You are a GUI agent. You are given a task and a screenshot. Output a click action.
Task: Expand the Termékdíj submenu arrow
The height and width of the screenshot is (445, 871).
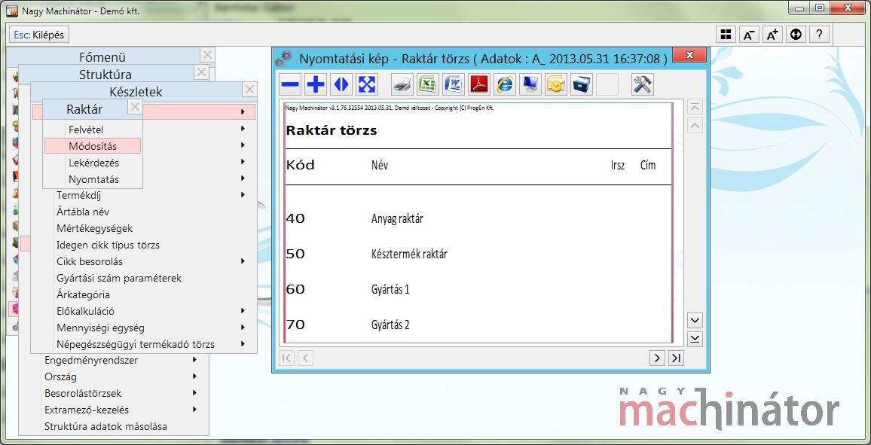pos(243,195)
